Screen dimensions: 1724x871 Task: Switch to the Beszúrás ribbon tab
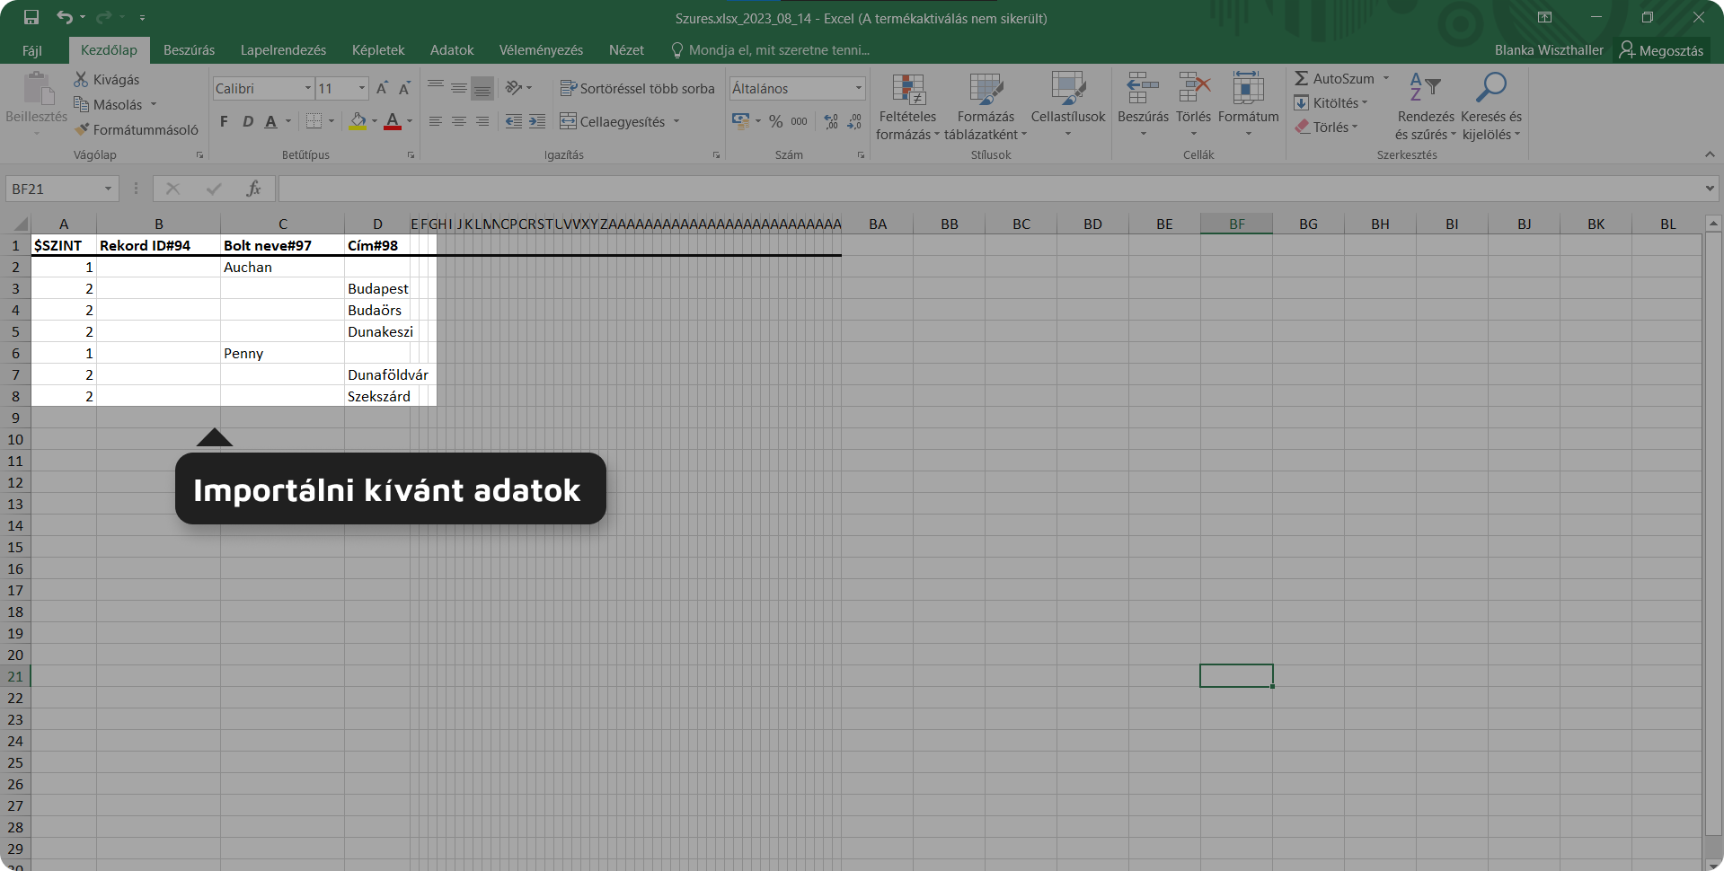[x=189, y=50]
